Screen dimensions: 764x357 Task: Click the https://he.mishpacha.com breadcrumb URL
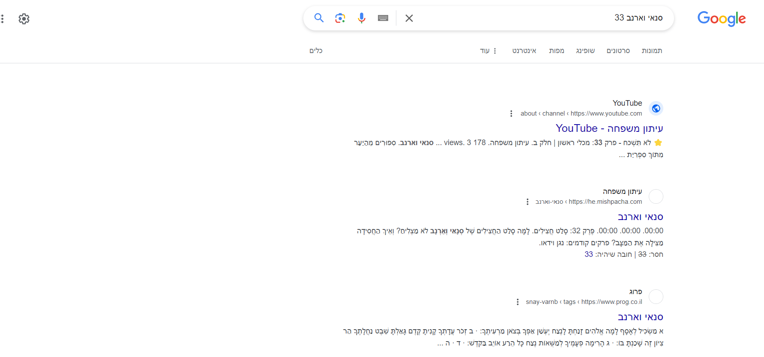click(605, 202)
